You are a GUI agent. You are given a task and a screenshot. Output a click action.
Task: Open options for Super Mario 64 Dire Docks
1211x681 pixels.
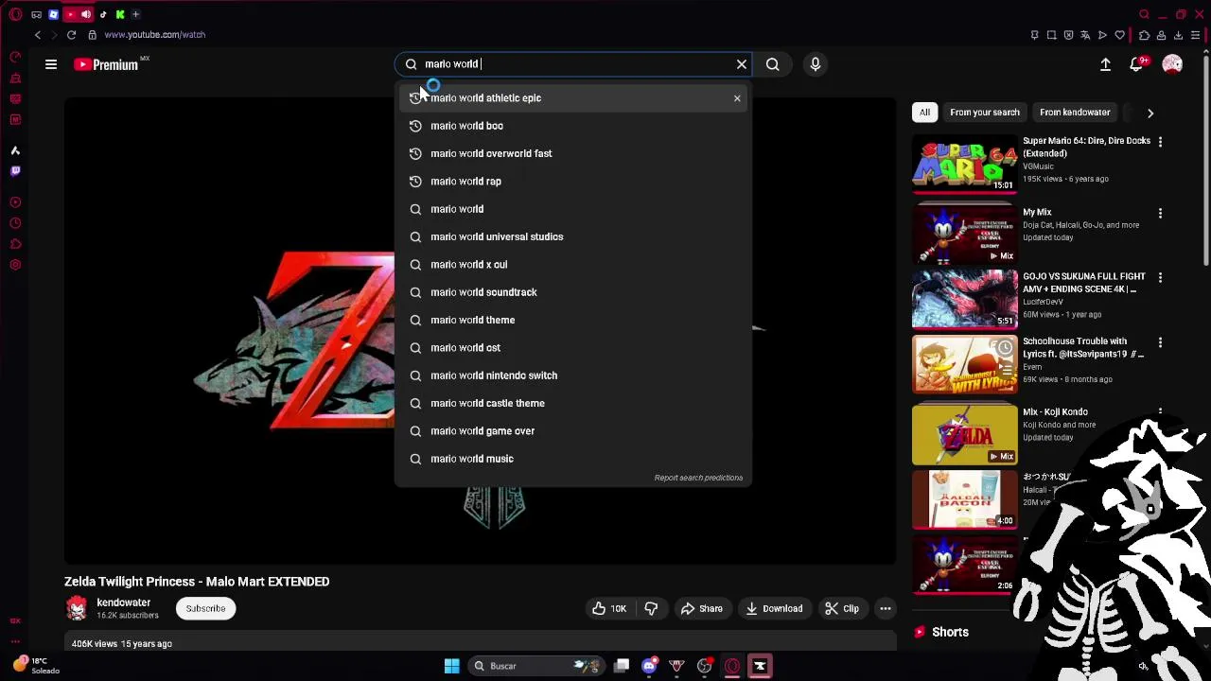(x=1160, y=142)
